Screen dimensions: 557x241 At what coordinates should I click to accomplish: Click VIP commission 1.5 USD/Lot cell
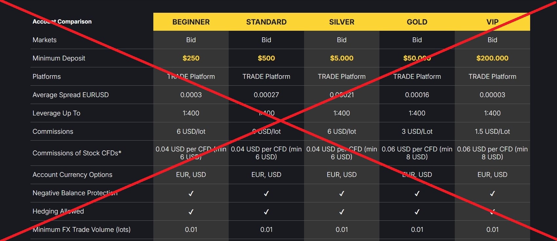[492, 131]
